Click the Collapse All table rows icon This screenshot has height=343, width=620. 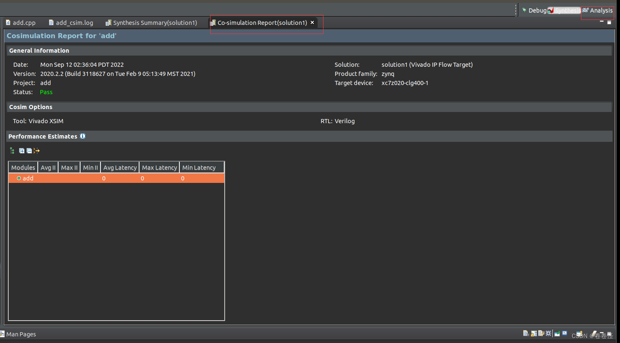29,151
